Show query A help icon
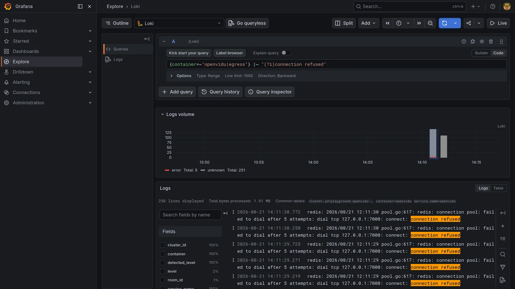Screen dimensions: 515x289 coord(464,41)
